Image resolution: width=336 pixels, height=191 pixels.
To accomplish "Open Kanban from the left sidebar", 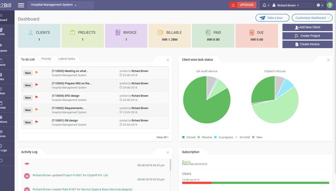I will (x=3, y=94).
